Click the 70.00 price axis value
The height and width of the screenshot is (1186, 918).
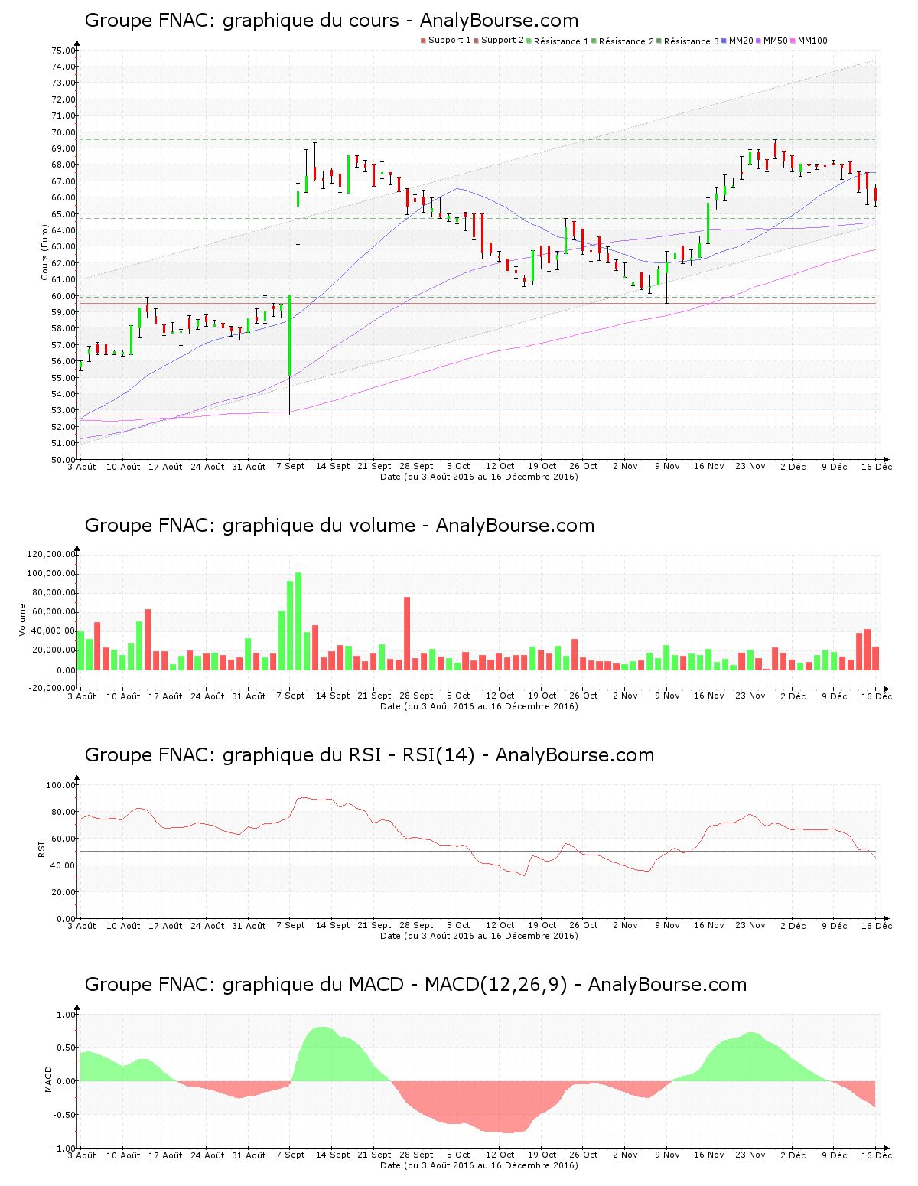(63, 132)
